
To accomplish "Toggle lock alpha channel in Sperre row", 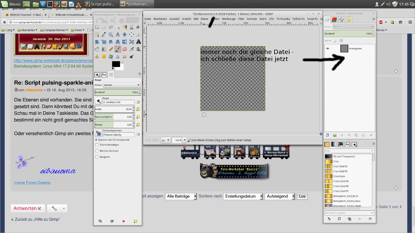I will (341, 41).
